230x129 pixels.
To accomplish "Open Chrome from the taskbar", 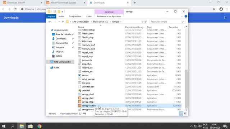I will pos(39,126).
